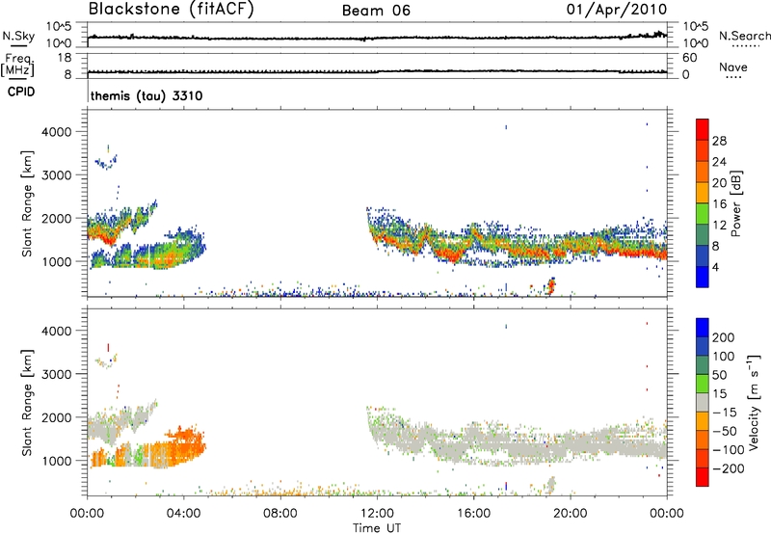Click the "Blackstone (fitACF)" title text
Screen dimensions: 771x534
tap(171, 9)
